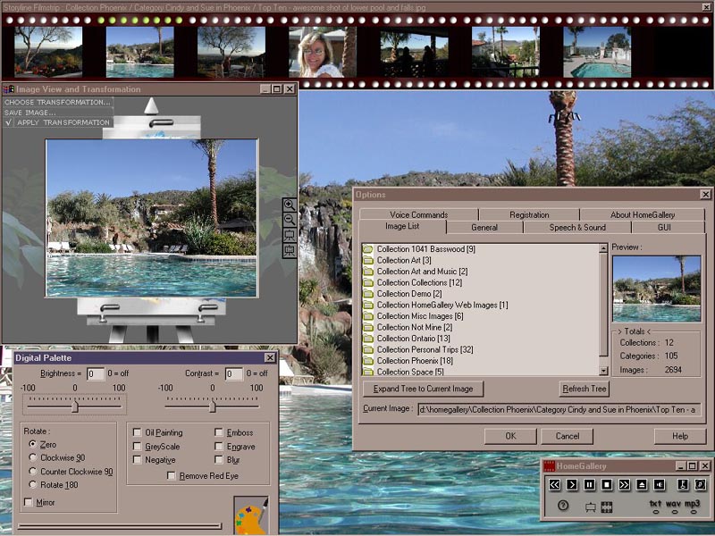The height and width of the screenshot is (536, 715).
Task: Click the blonde woman thumbnail in filmstrip
Action: [323, 52]
